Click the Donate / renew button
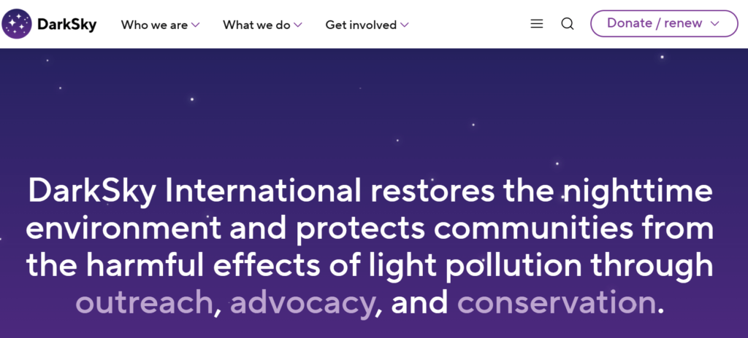 point(664,24)
